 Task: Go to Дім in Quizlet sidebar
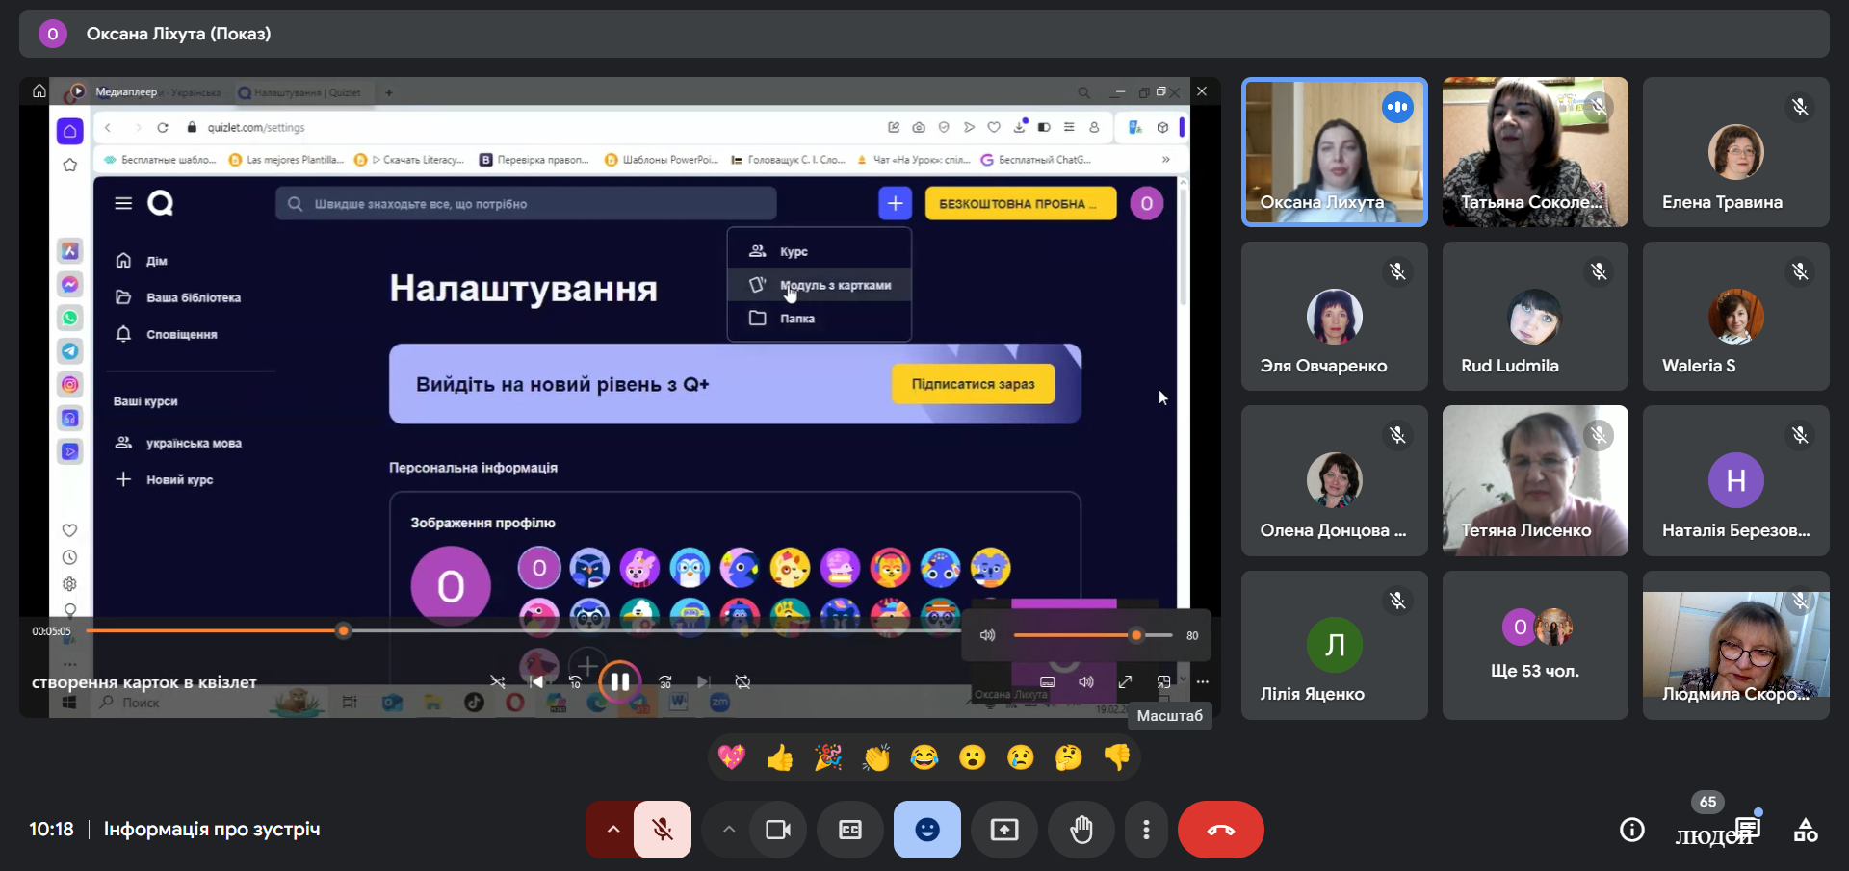(142, 261)
